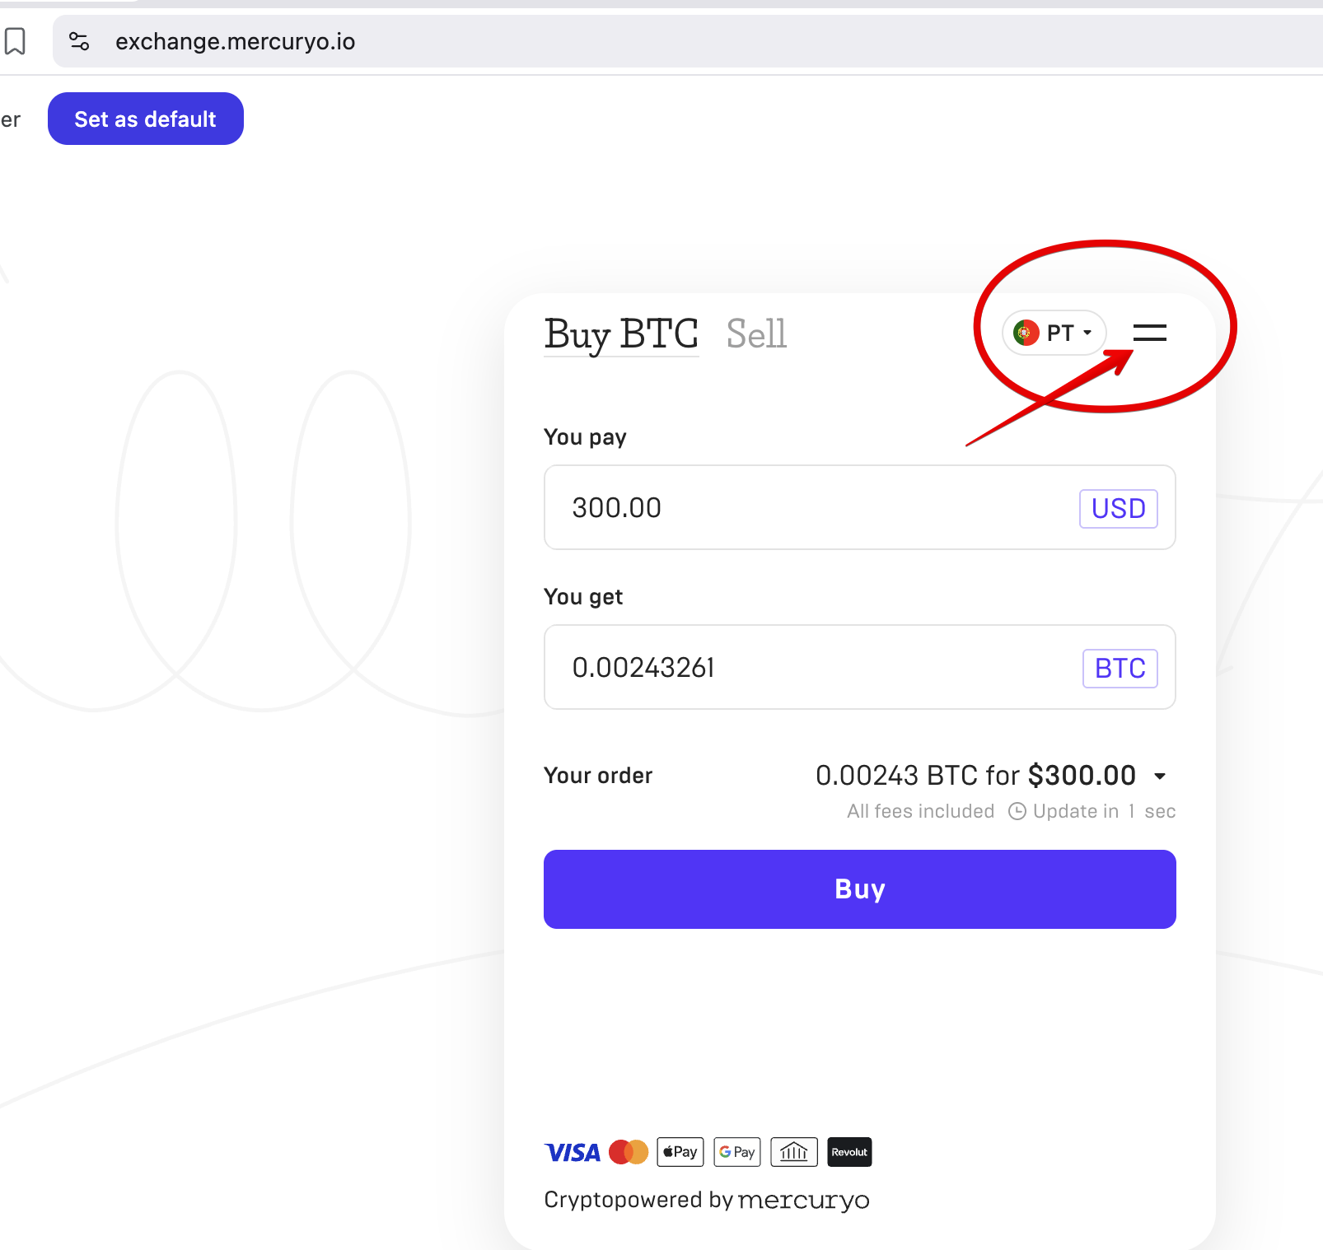Open the BTC crypto selector
Image resolution: width=1323 pixels, height=1250 pixels.
point(1120,668)
